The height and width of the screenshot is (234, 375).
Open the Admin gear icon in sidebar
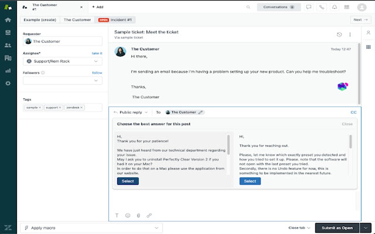tap(8, 83)
